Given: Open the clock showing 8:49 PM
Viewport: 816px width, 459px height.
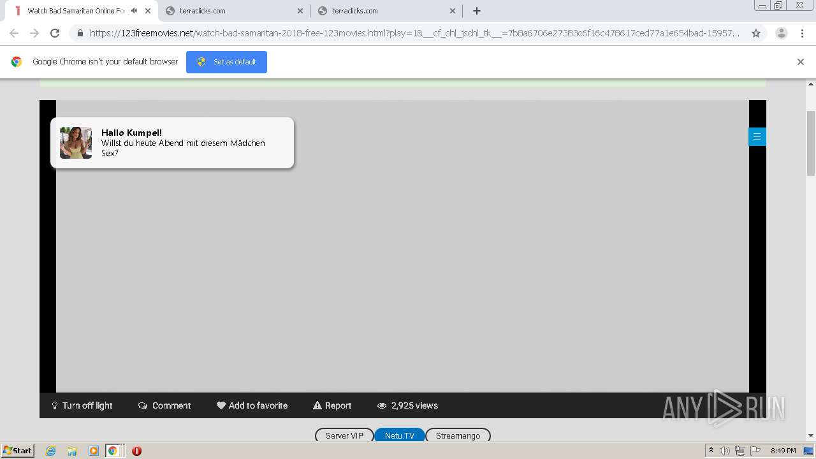Looking at the screenshot, I should (x=783, y=451).
